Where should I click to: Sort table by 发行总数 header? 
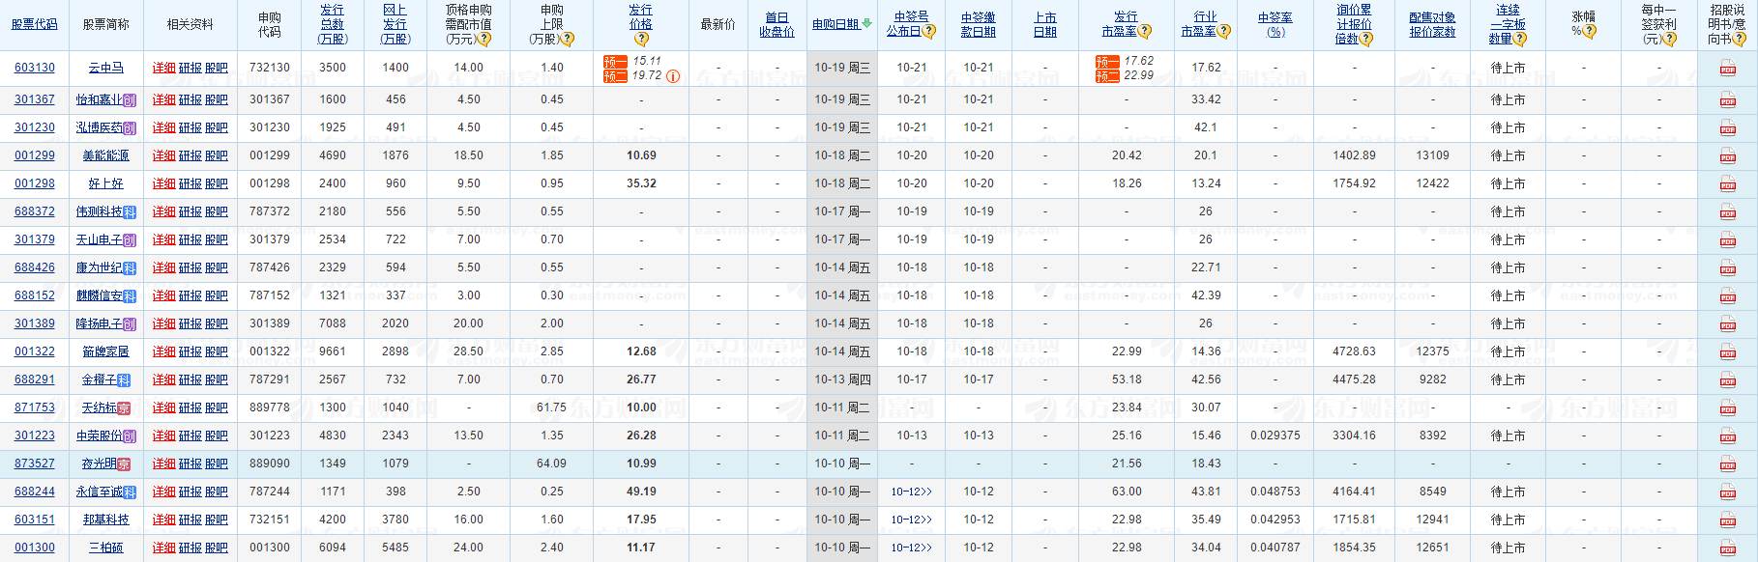333,25
